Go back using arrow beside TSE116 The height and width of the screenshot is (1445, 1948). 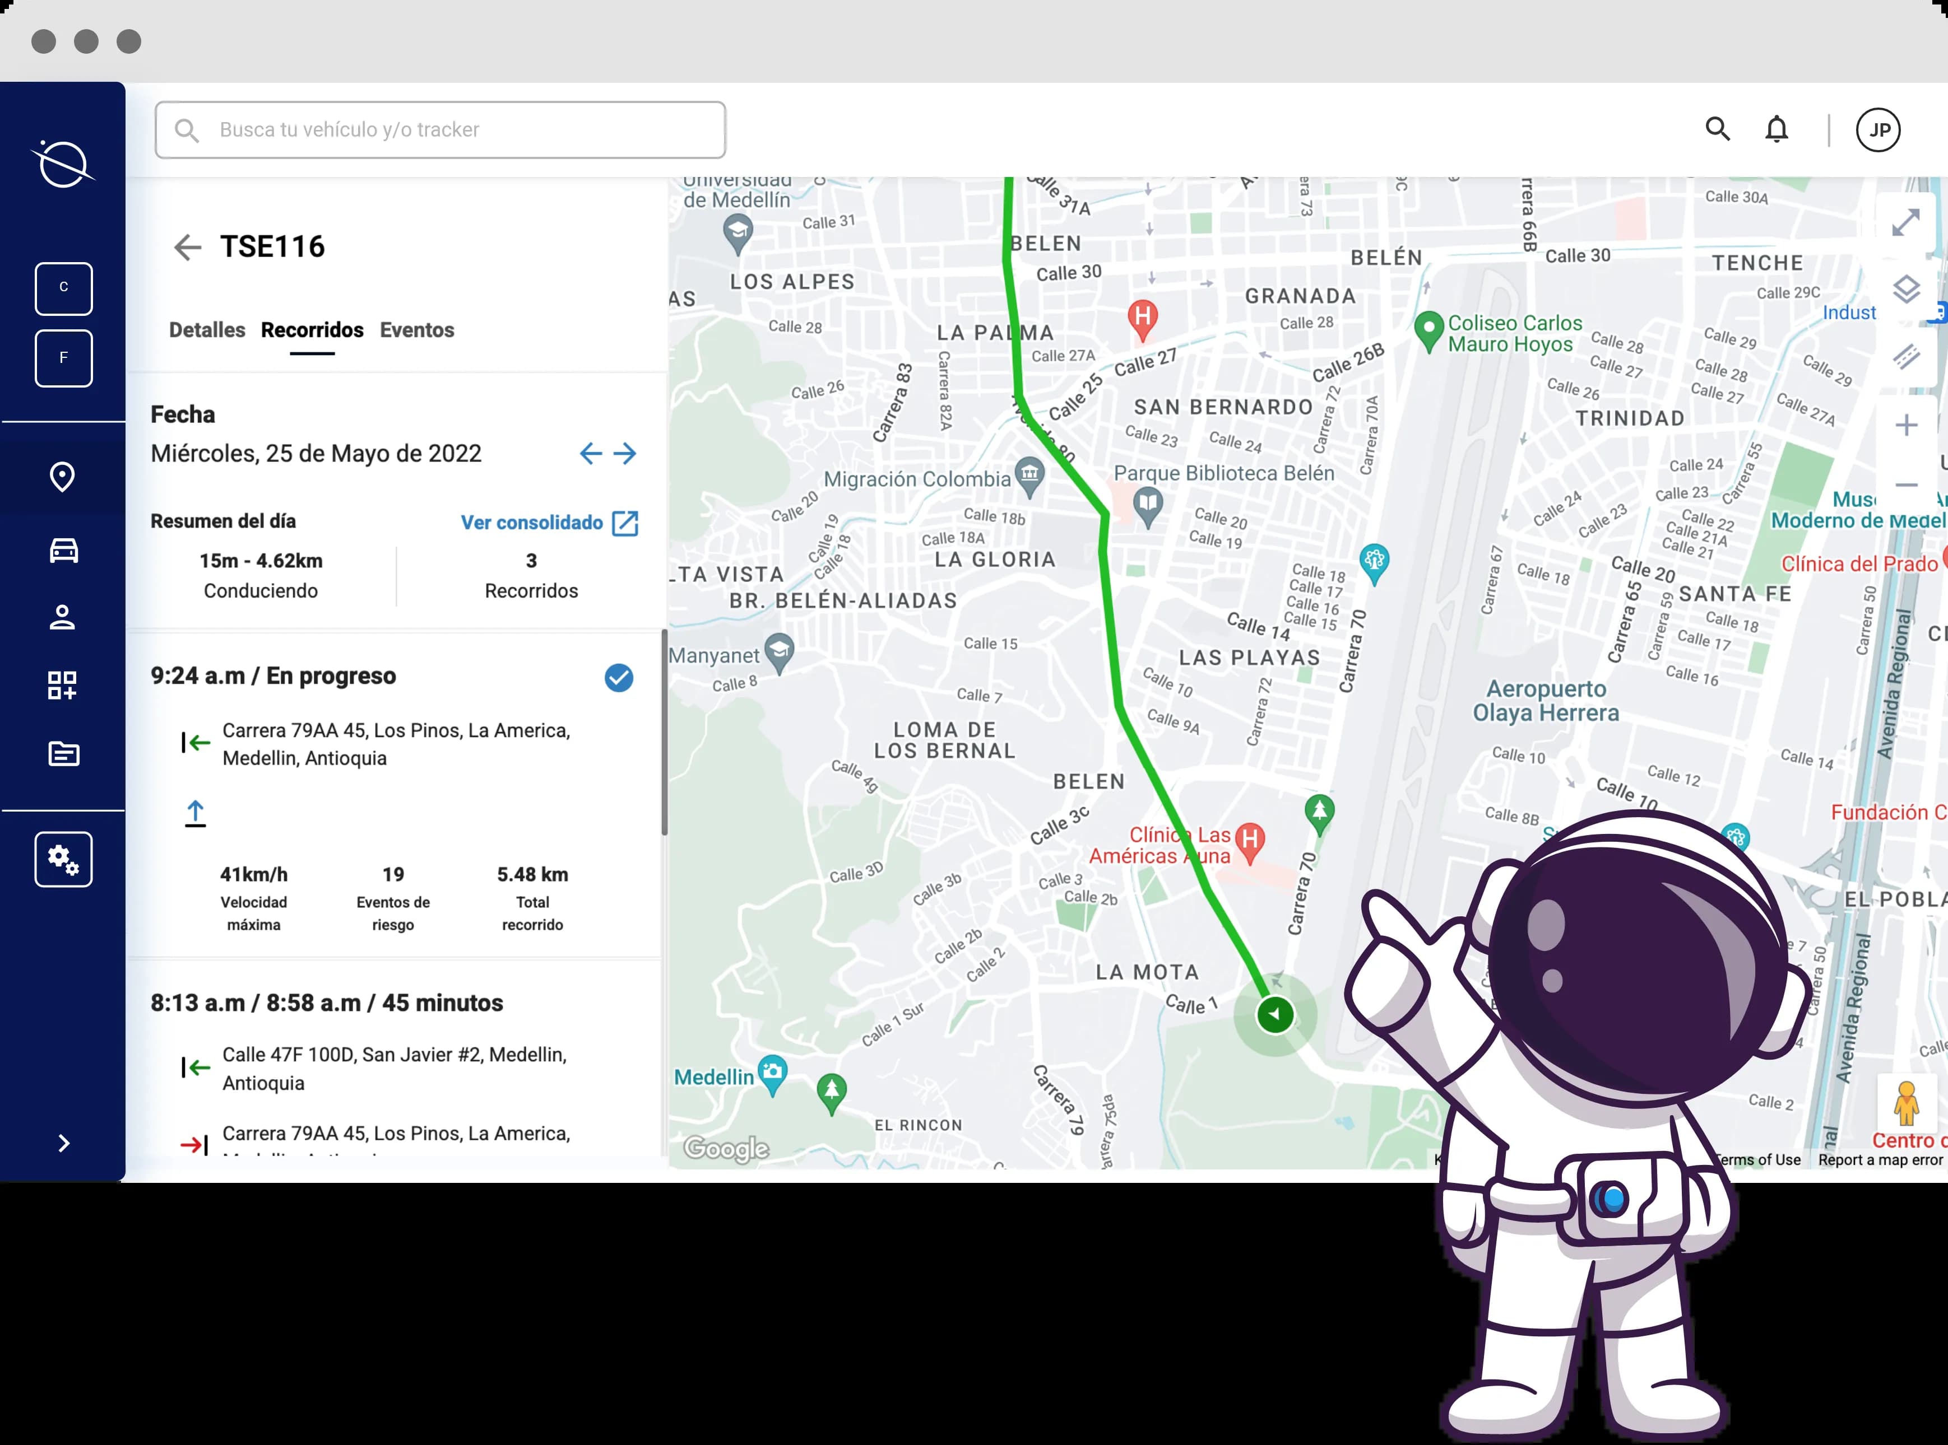point(187,246)
